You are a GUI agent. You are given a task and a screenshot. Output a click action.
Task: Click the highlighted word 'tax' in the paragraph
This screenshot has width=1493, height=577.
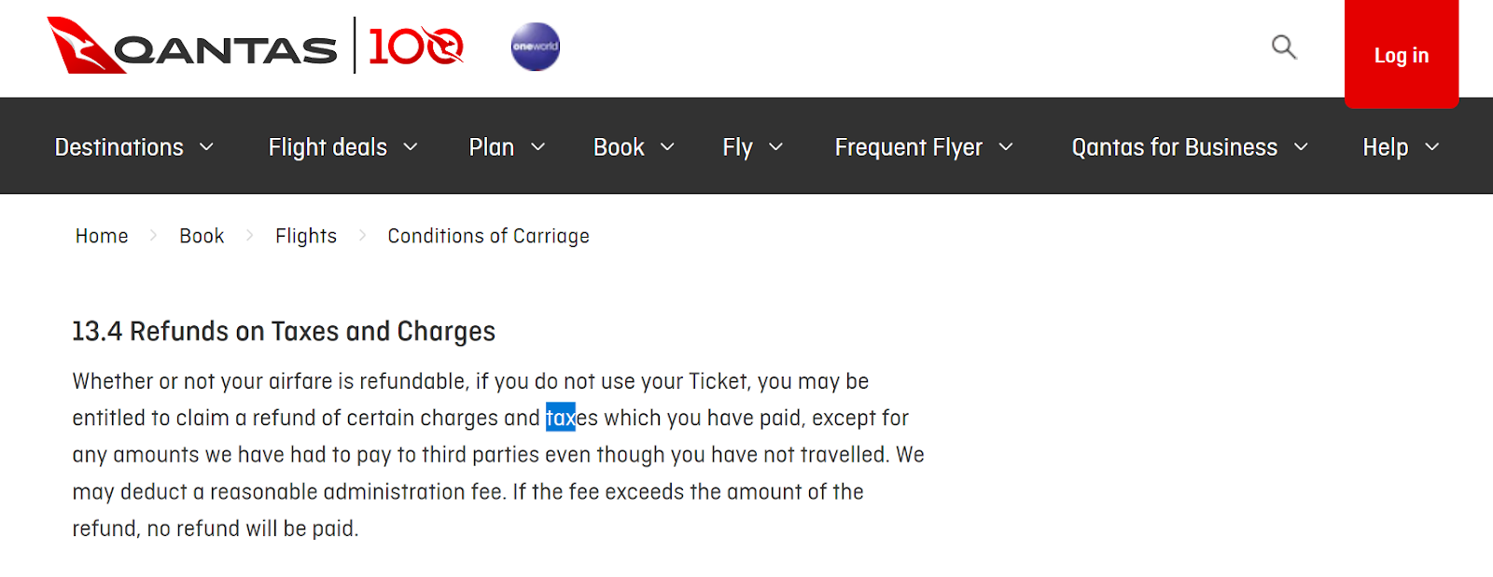coord(561,418)
